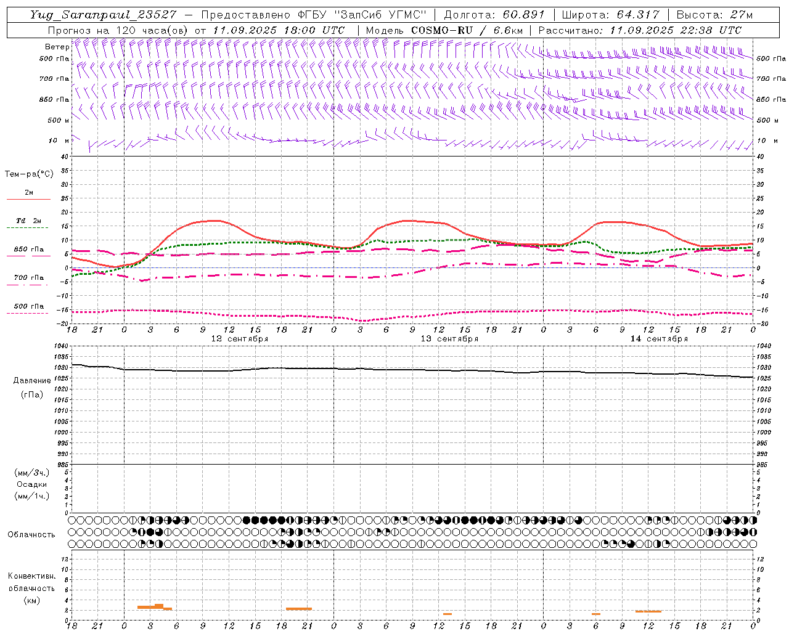Viewport: 789px width, 631px height.
Task: Click the orange convective bar near 3h on 12 сентября
Action: 154,607
